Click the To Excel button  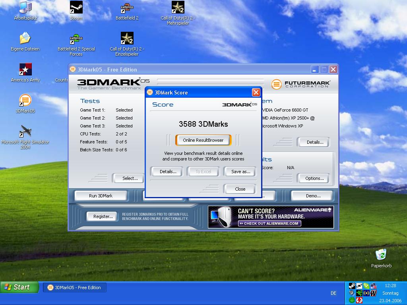coord(203,172)
